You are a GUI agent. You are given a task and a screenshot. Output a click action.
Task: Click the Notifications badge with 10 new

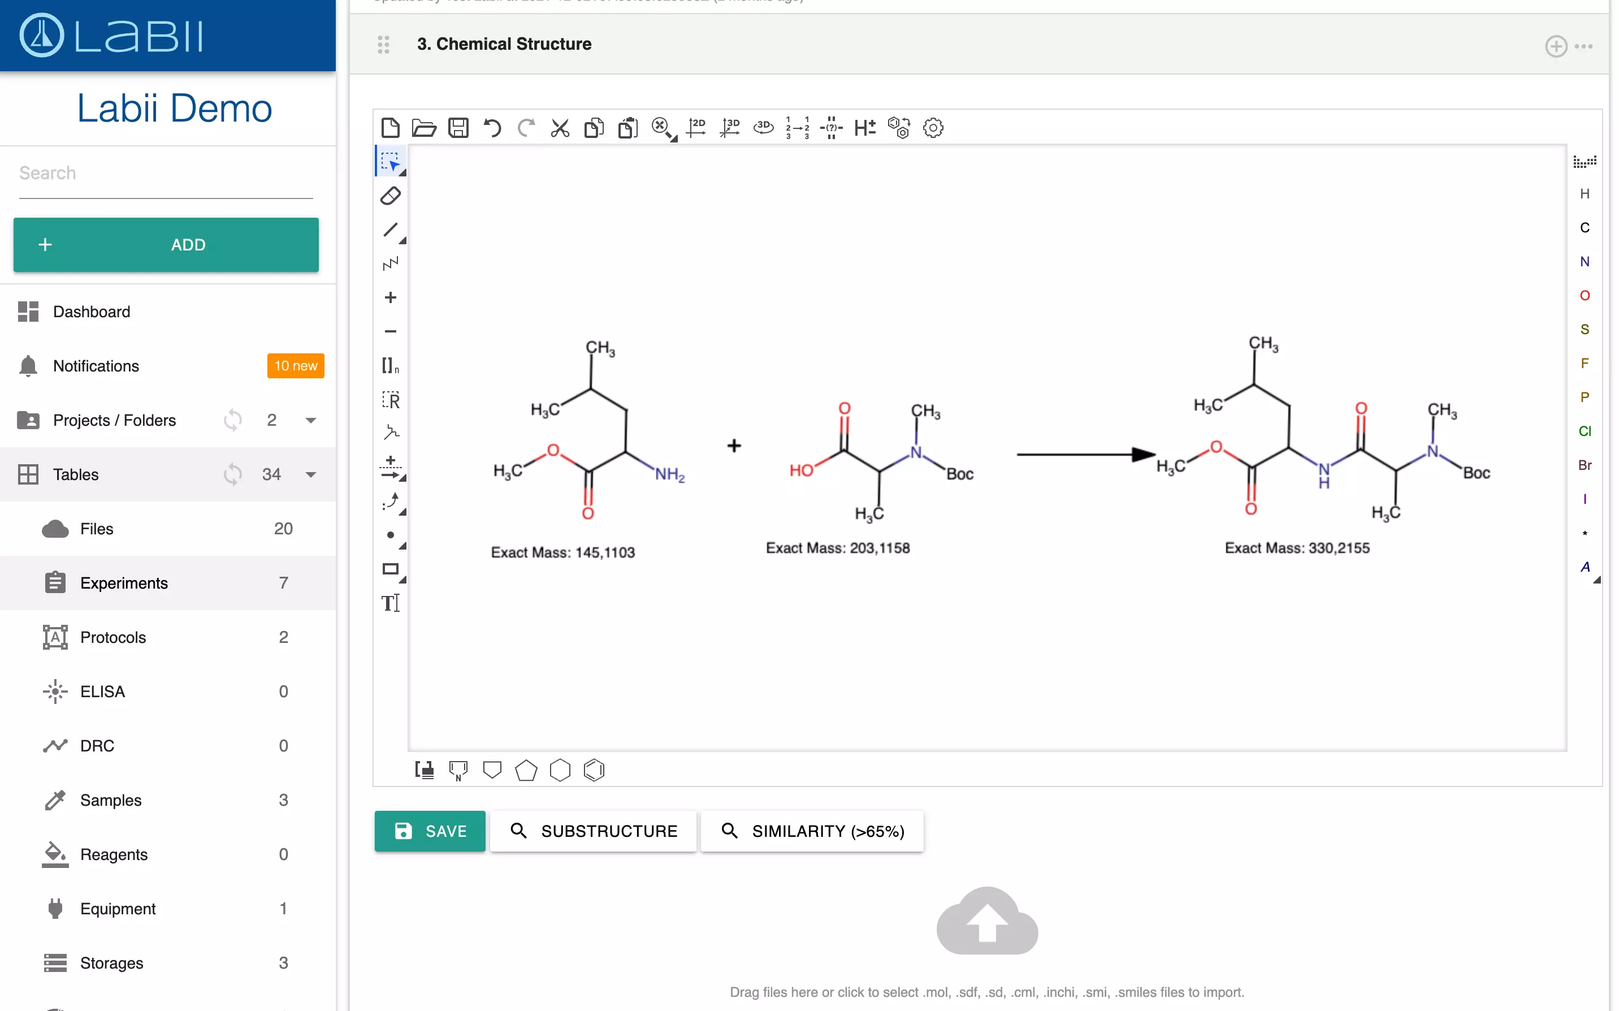(293, 366)
